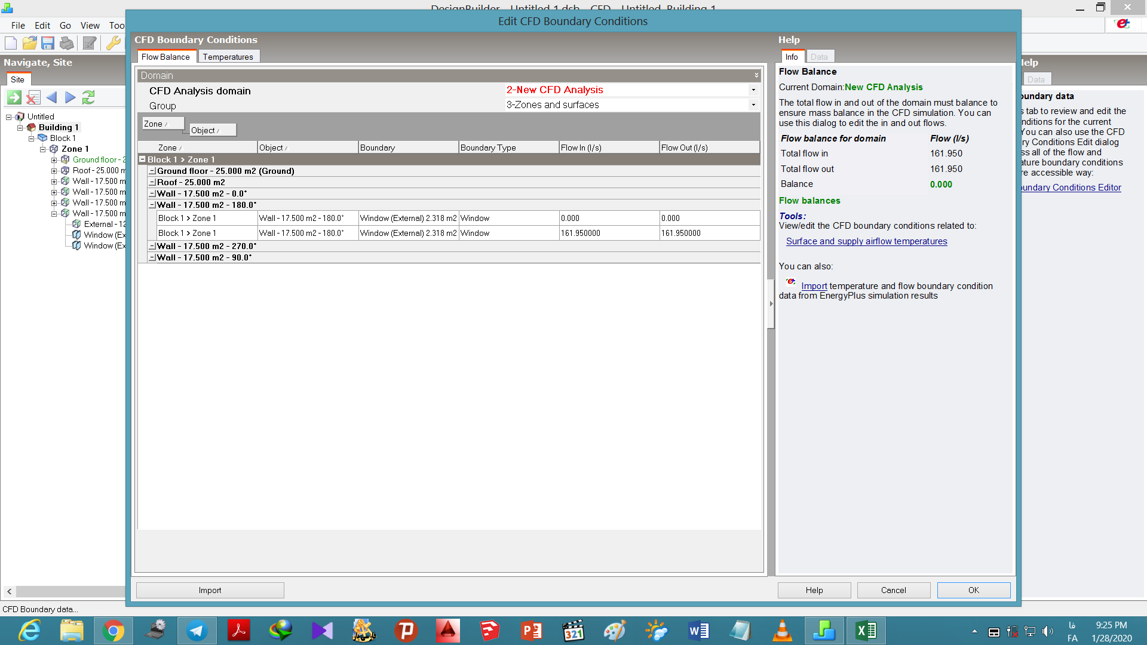1147x645 pixels.
Task: Expand the Roof - 25.000 m2 row
Action: (152, 183)
